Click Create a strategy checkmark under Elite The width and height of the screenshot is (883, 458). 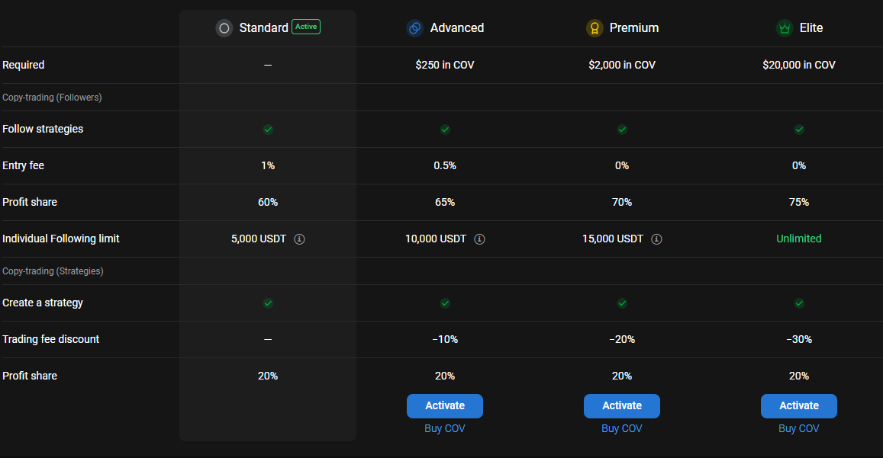coord(799,303)
